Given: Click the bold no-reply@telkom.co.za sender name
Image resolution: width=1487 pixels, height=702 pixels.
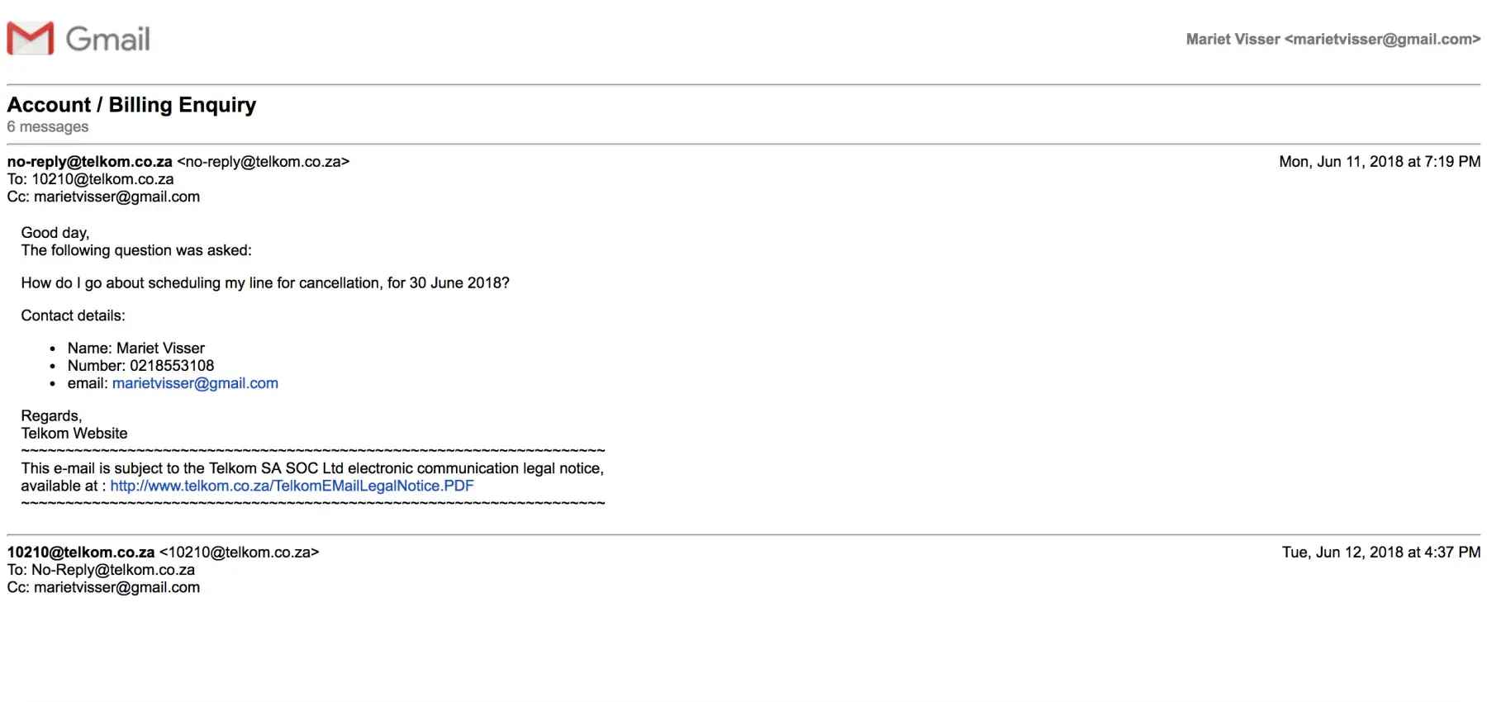Looking at the screenshot, I should pyautogui.click(x=89, y=162).
